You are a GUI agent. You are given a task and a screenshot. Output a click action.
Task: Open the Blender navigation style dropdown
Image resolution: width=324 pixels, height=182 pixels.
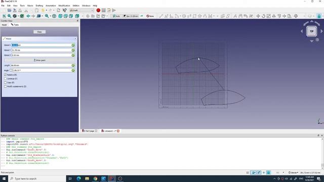293,172
